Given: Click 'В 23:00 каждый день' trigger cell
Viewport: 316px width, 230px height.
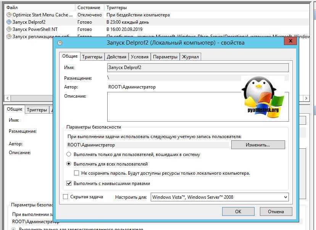Looking at the screenshot, I should (x=127, y=22).
